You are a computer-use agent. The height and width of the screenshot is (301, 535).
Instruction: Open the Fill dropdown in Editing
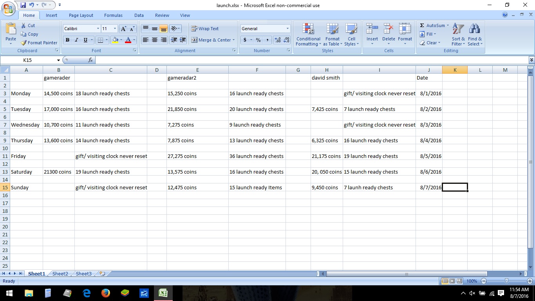[428, 34]
